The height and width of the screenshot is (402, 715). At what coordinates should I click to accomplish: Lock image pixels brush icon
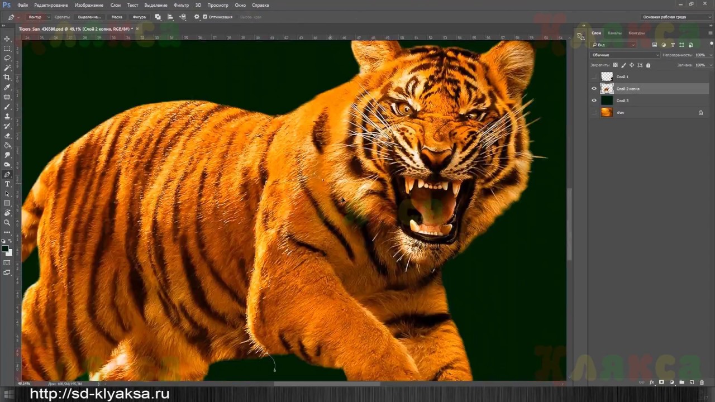click(x=624, y=65)
